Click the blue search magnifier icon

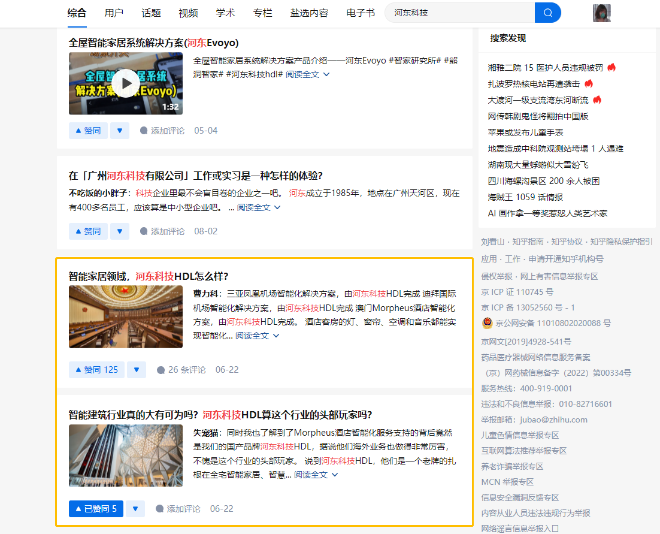click(547, 12)
